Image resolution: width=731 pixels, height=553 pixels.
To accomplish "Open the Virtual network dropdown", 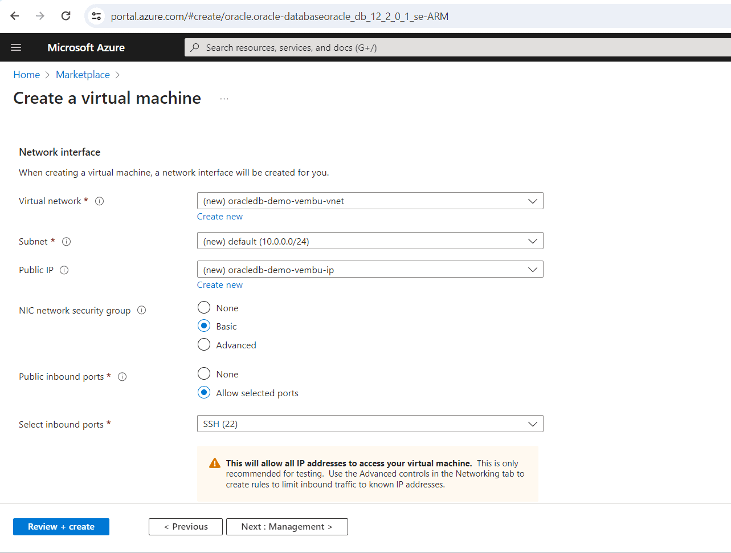I will (x=370, y=201).
